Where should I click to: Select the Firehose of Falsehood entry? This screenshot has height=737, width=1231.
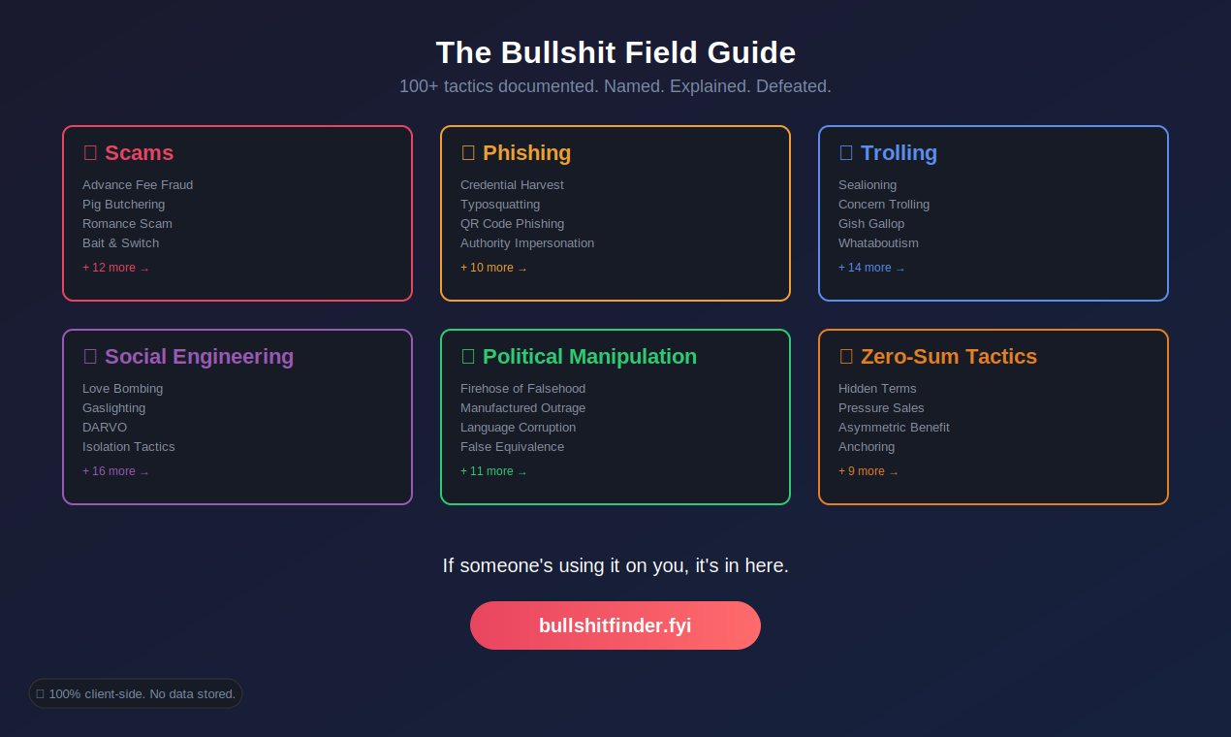522,388
